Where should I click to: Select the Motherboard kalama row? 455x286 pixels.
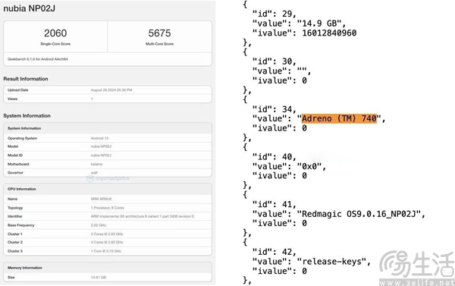coord(108,164)
